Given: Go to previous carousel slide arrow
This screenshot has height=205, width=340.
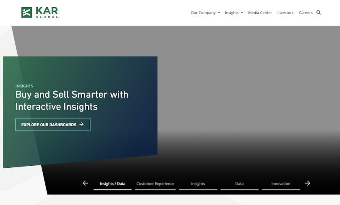Looking at the screenshot, I should click(85, 183).
